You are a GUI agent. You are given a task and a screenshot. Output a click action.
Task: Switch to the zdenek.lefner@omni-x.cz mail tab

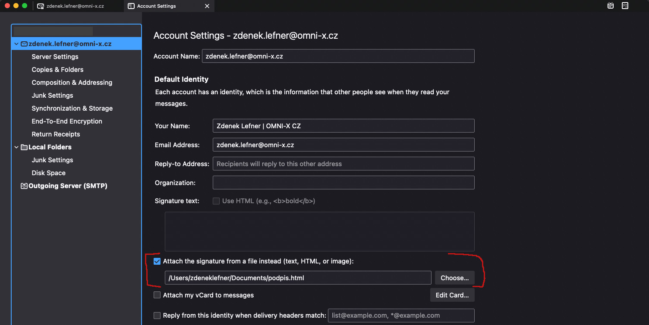click(x=75, y=6)
